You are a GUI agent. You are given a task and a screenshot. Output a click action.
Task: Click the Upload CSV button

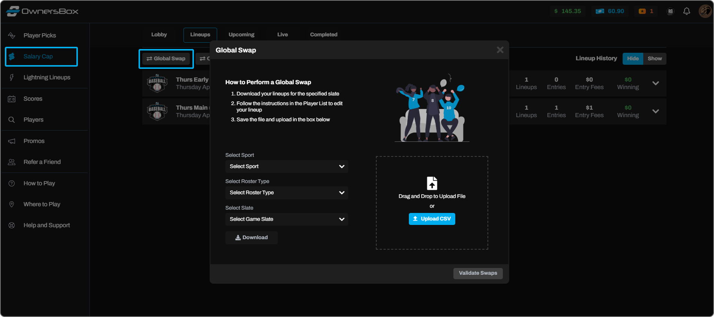[x=432, y=219]
